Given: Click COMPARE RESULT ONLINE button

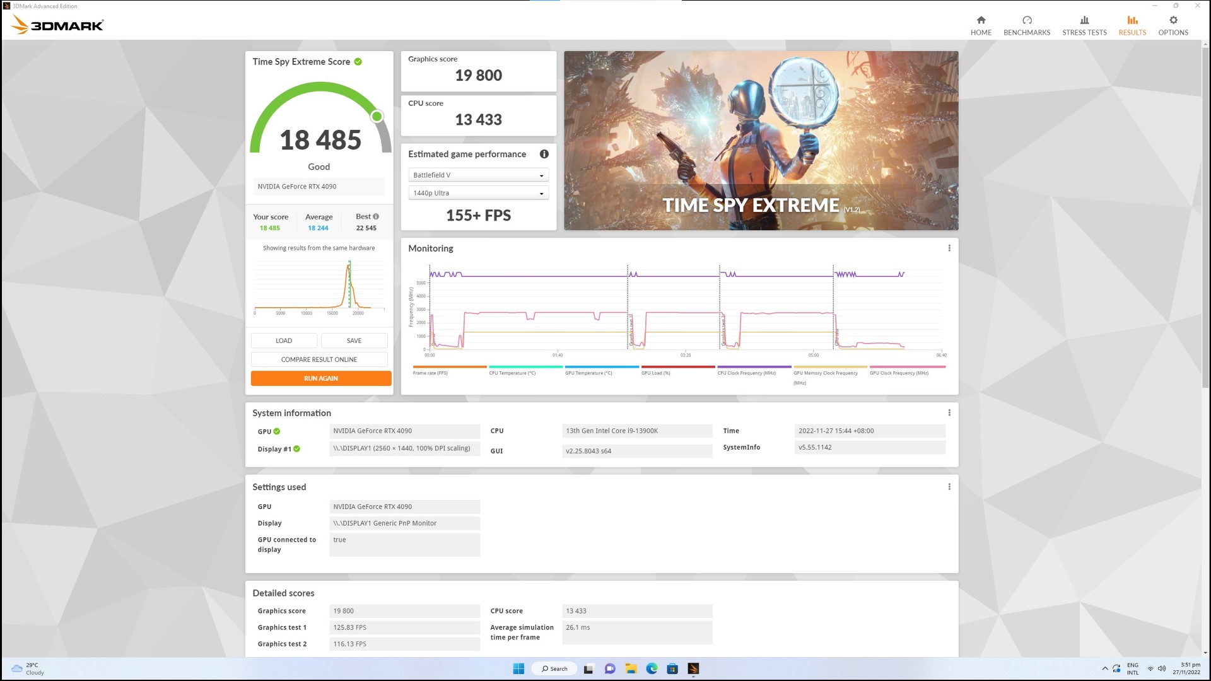Looking at the screenshot, I should point(319,359).
